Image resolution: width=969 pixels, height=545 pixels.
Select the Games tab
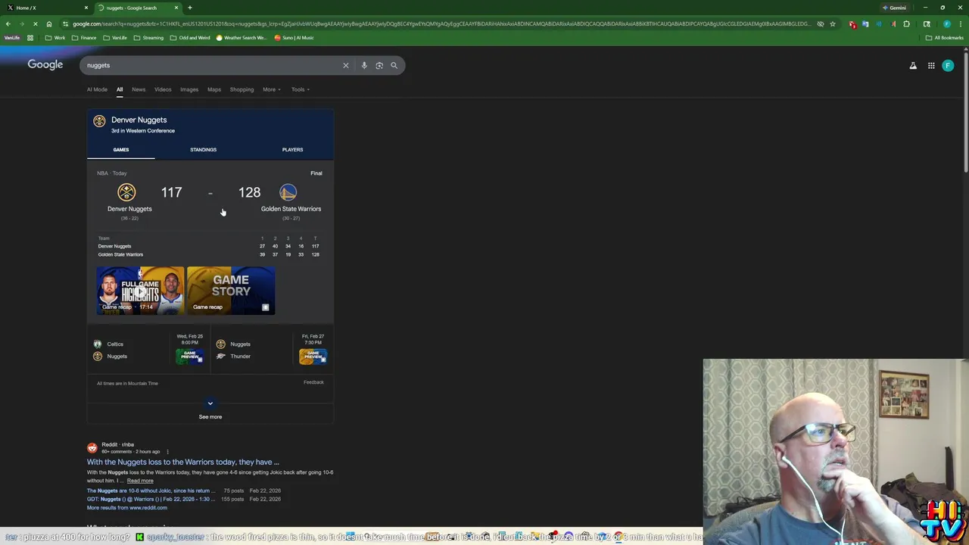121,150
